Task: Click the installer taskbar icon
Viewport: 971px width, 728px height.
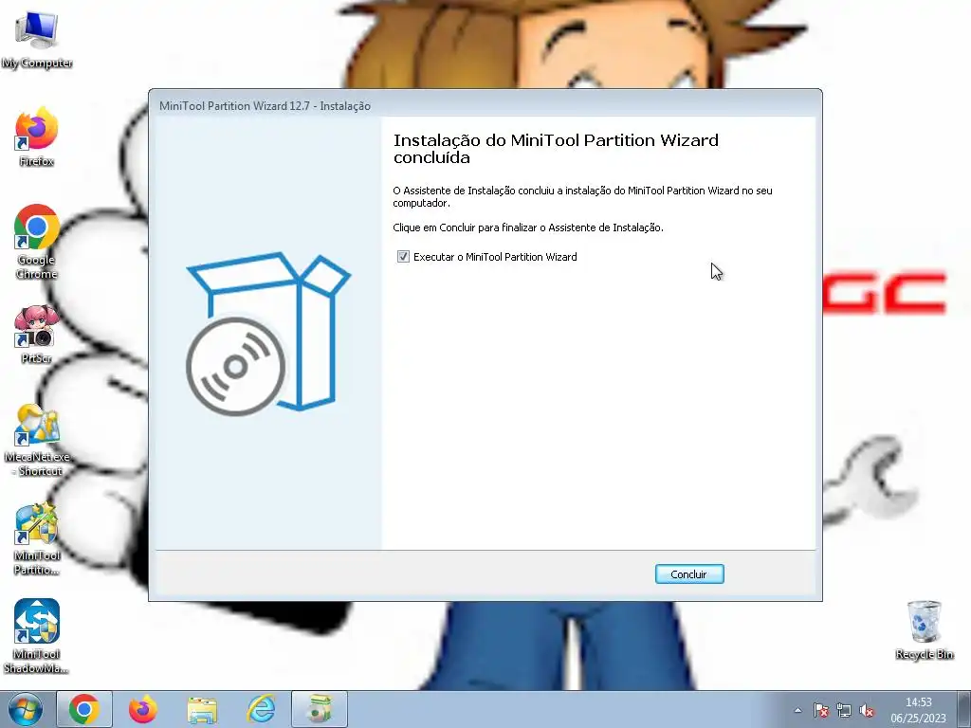Action: click(320, 709)
